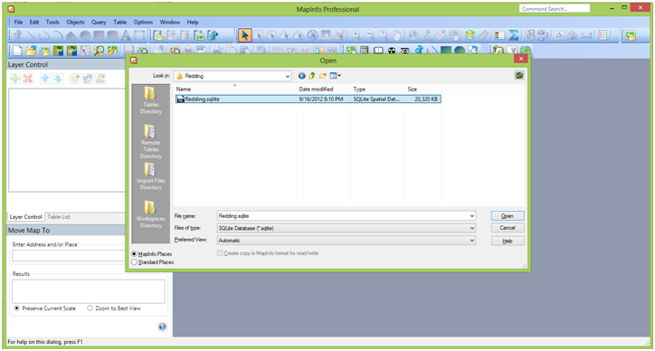Select Zoom to Best View option
655x351 pixels.
tap(90, 308)
